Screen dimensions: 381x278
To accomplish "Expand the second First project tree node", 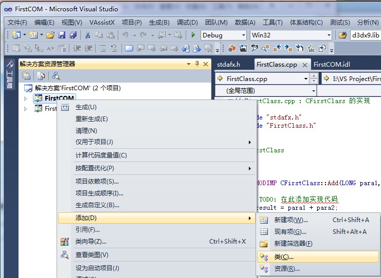I will [x=26, y=109].
